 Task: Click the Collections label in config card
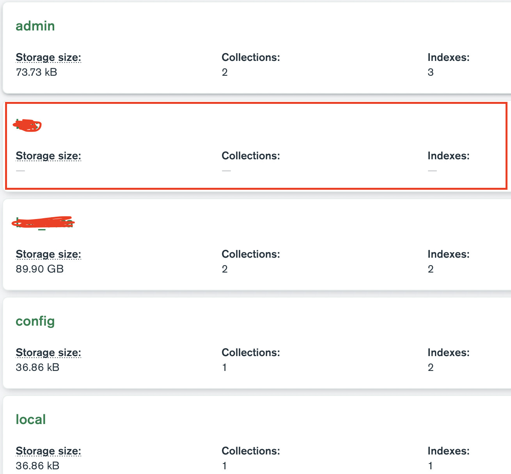(251, 353)
